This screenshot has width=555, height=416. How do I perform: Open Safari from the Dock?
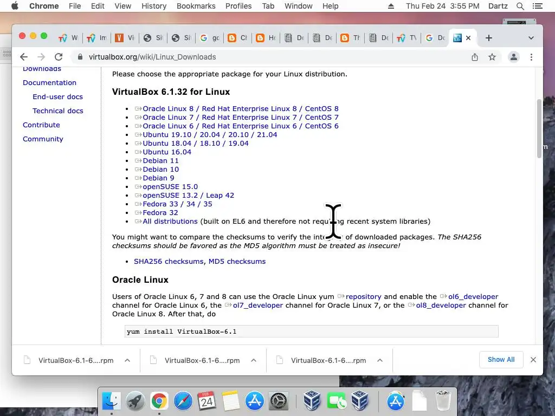[x=183, y=401]
